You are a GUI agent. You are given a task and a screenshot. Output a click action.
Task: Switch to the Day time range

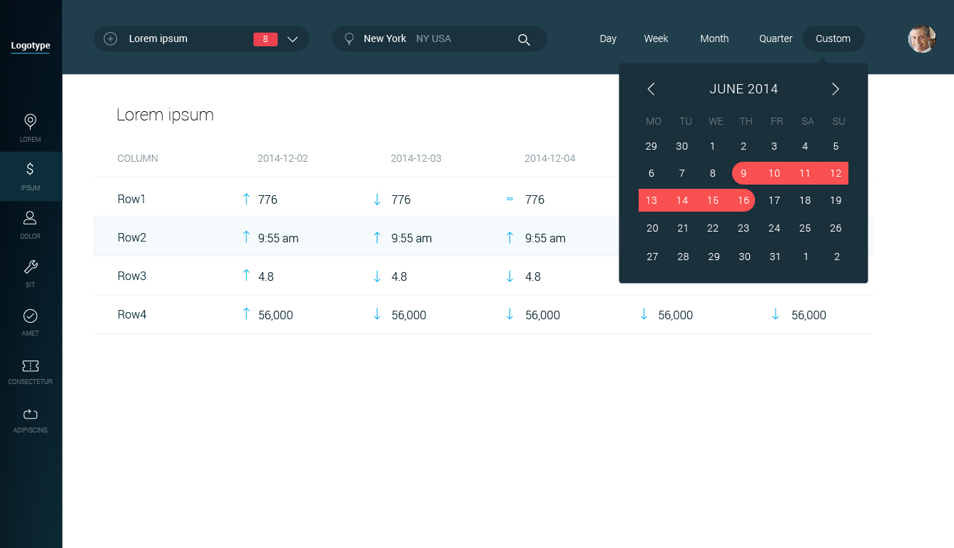coord(608,38)
